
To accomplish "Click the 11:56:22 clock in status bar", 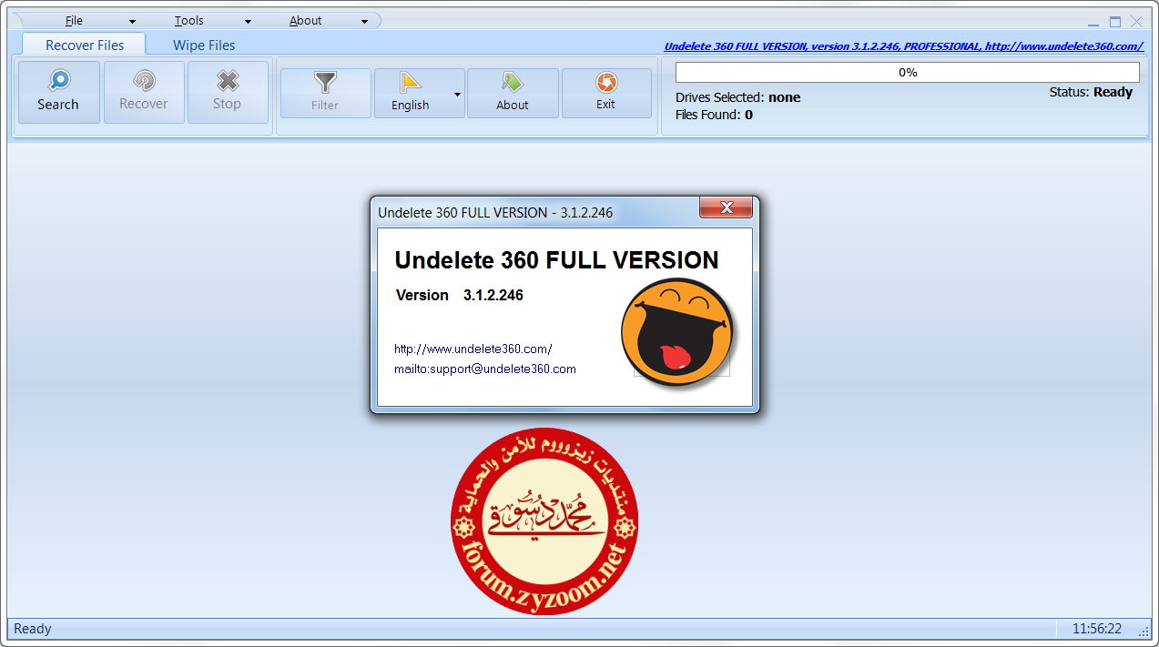I will point(1097,629).
